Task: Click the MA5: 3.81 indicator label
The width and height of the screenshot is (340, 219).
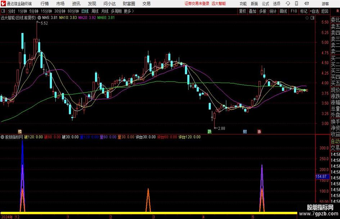Action: [x=50, y=18]
